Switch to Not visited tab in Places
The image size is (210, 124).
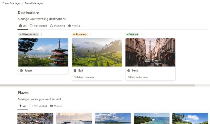coord(38,106)
